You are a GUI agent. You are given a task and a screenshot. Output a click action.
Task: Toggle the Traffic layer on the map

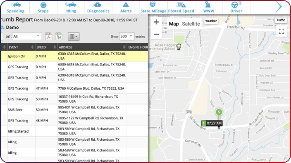281,20
